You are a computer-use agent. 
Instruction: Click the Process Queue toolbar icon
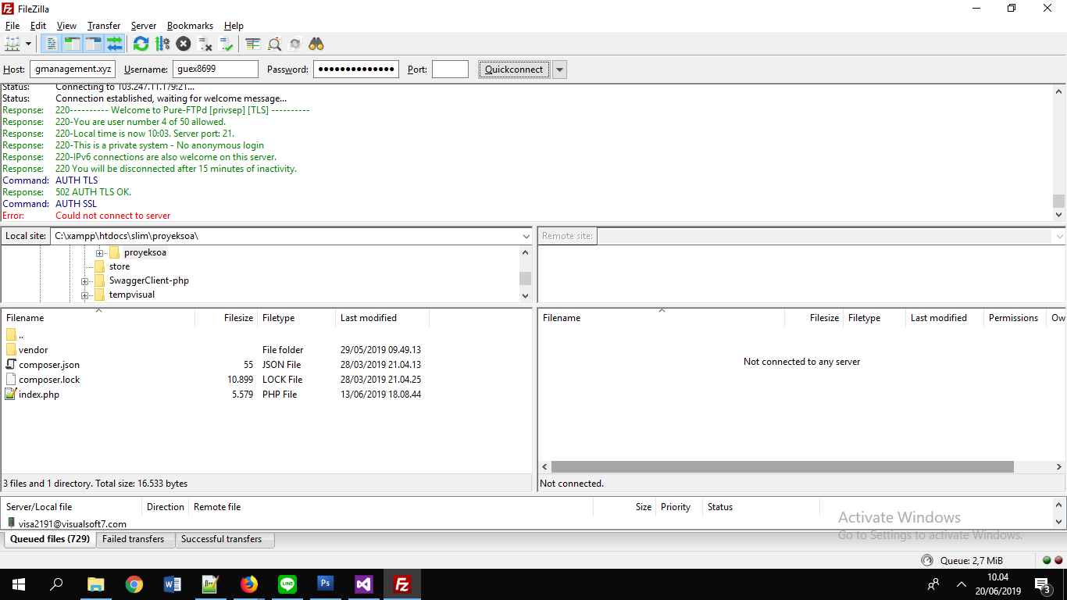[162, 44]
